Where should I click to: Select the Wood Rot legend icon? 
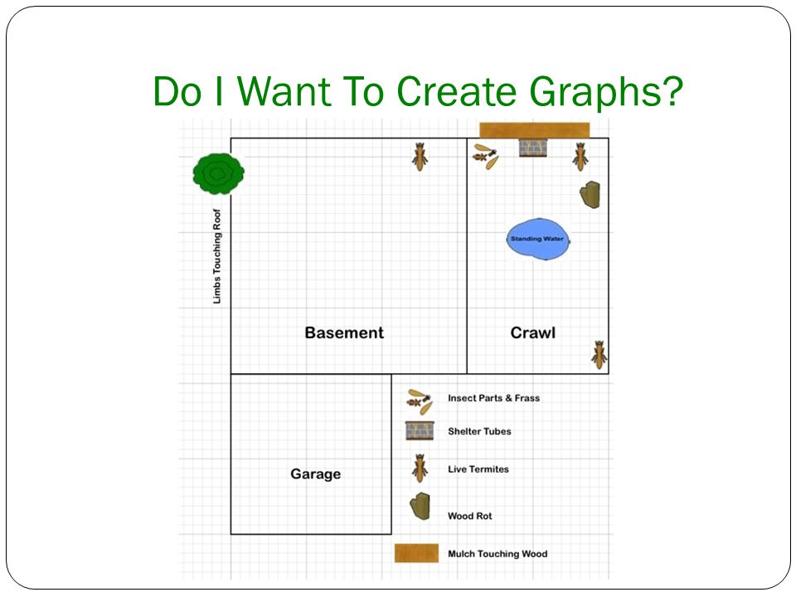point(420,506)
